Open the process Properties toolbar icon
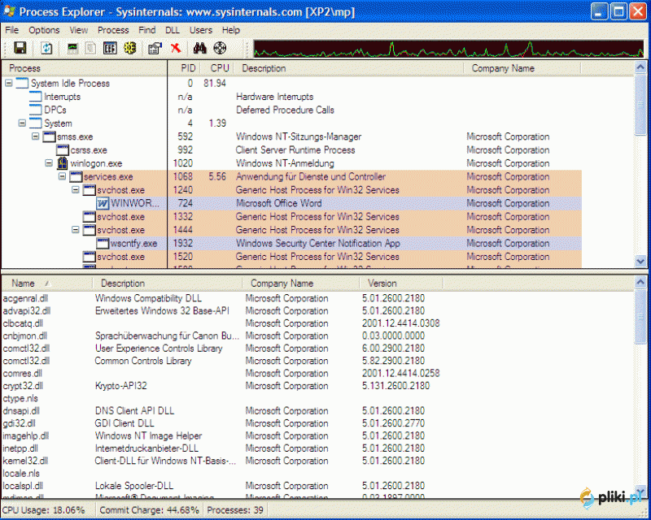The height and width of the screenshot is (520, 651). click(155, 48)
